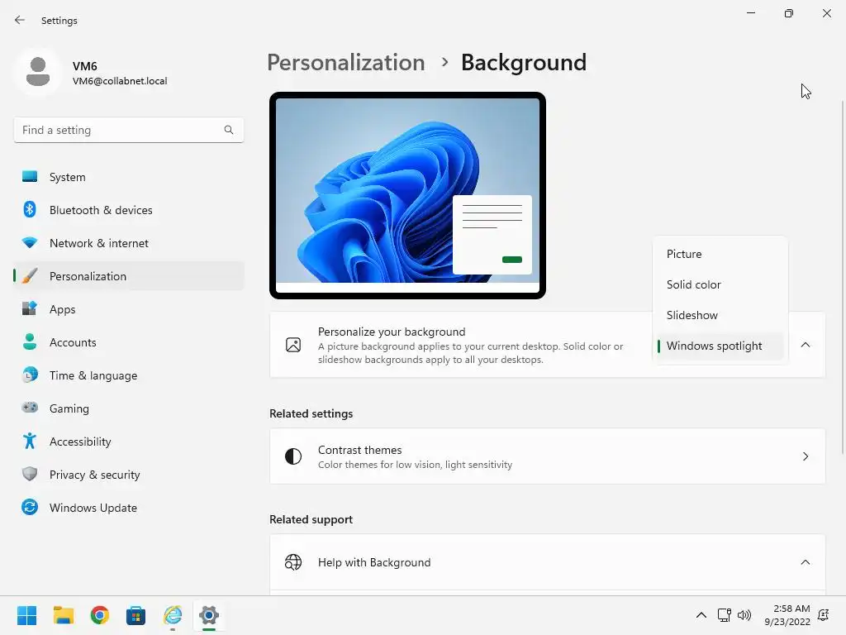The width and height of the screenshot is (846, 635).
Task: Choose Slideshow background option
Action: pyautogui.click(x=720, y=315)
